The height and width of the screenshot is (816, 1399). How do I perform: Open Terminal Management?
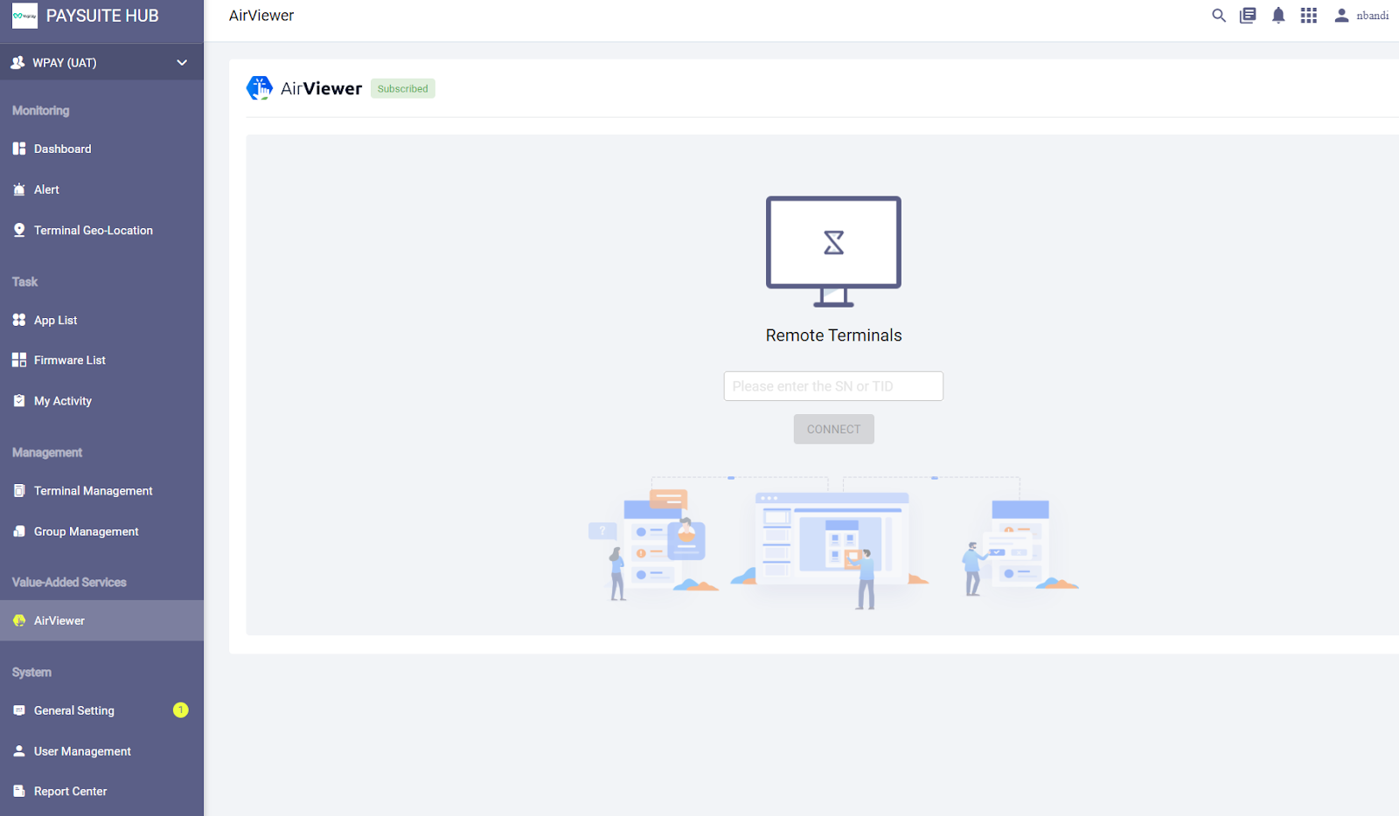pos(101,490)
